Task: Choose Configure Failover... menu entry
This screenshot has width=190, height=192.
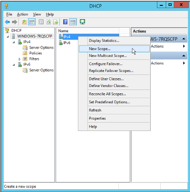Action: click(x=105, y=64)
